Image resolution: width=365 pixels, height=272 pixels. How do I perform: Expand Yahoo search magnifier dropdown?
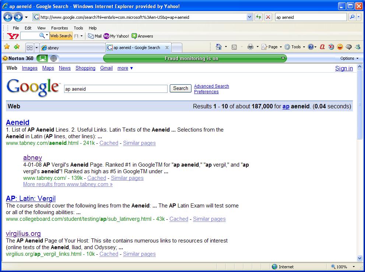click(x=47, y=36)
